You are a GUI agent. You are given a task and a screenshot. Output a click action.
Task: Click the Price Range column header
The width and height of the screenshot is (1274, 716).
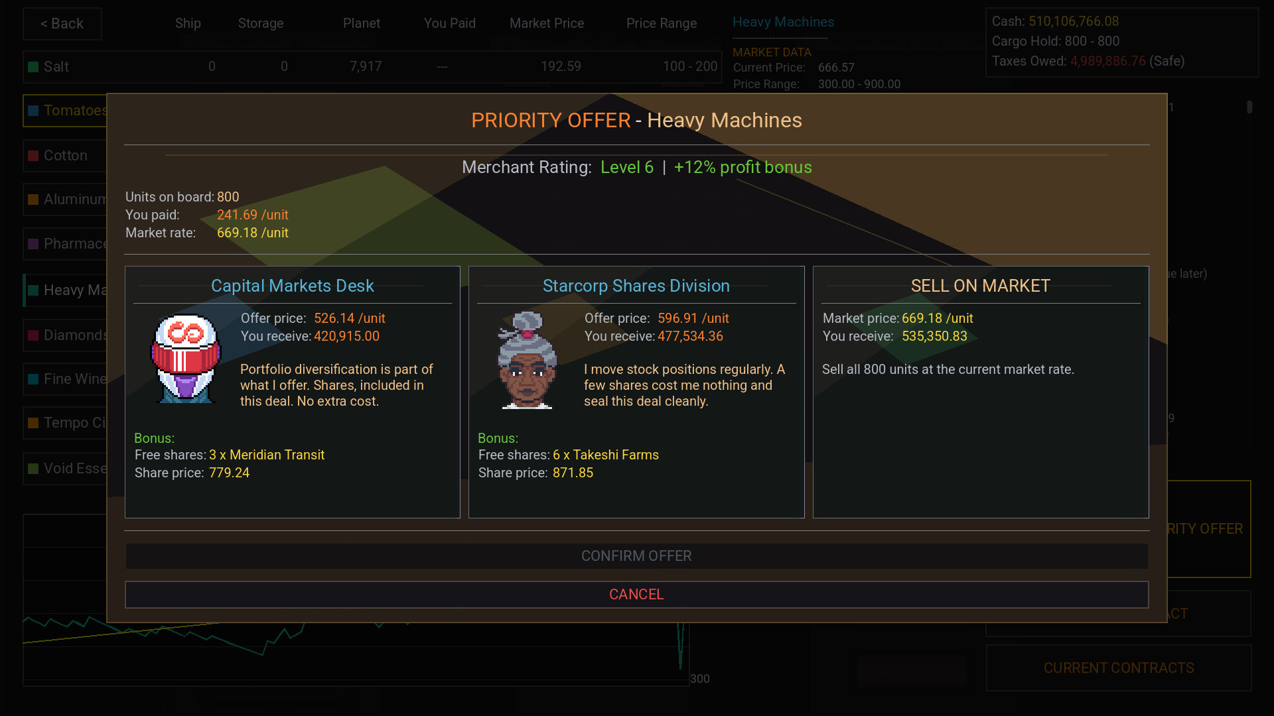(x=662, y=23)
